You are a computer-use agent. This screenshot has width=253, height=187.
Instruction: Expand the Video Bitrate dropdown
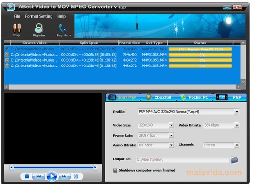237,125
